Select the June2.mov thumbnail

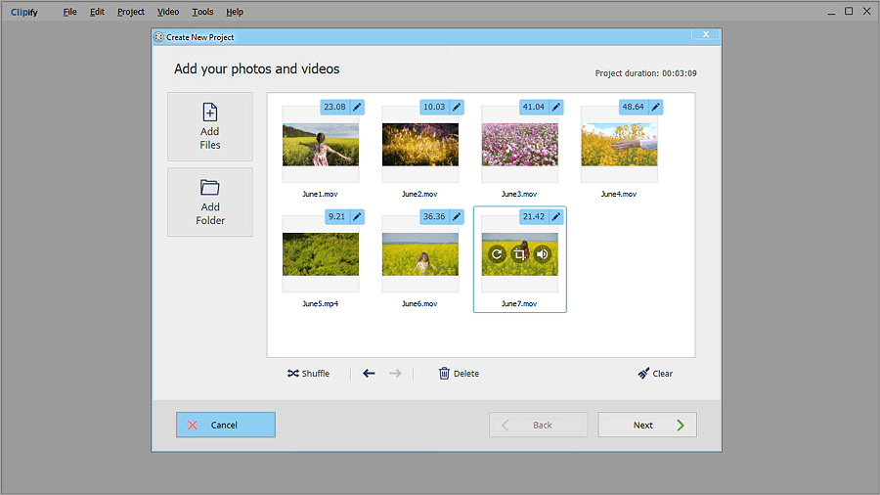coord(420,145)
